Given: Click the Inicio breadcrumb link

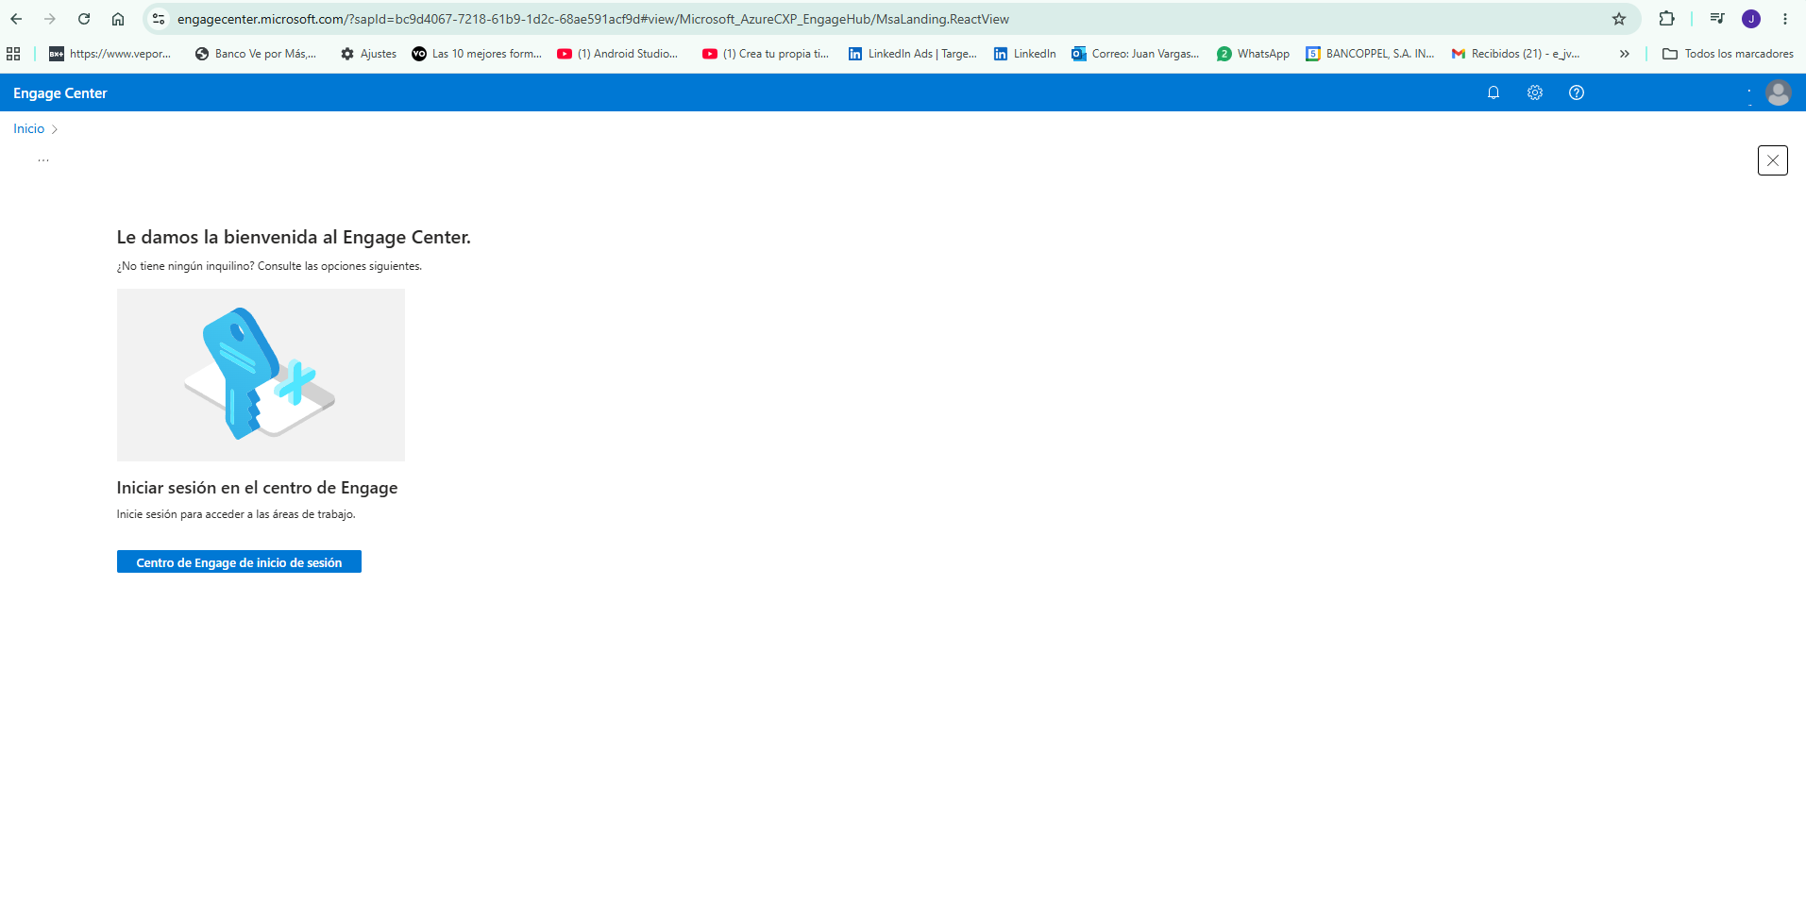Looking at the screenshot, I should [28, 129].
